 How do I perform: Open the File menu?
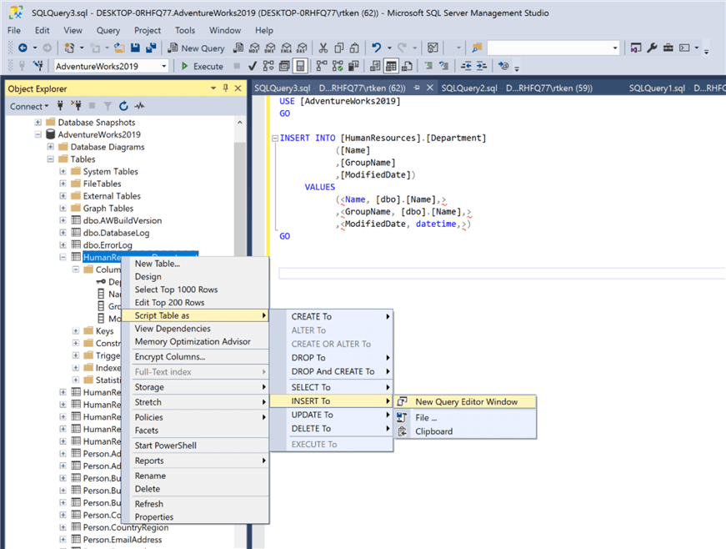[14, 30]
